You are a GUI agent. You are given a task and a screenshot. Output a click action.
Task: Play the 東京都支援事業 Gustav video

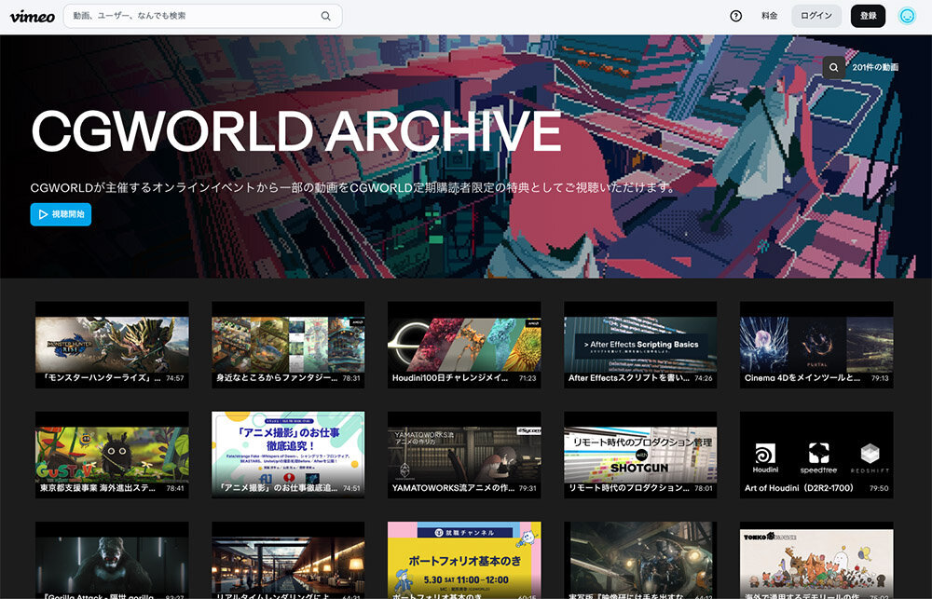tap(112, 454)
